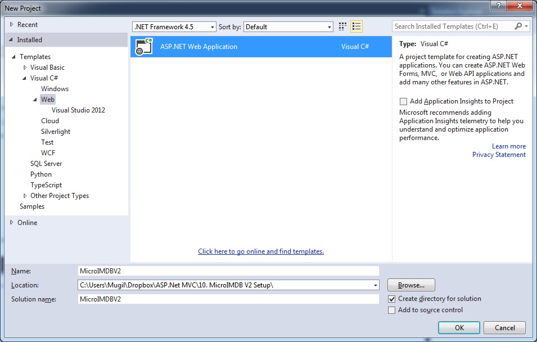This screenshot has height=342, width=537.
Task: Click the Browse... button
Action: coord(411,285)
